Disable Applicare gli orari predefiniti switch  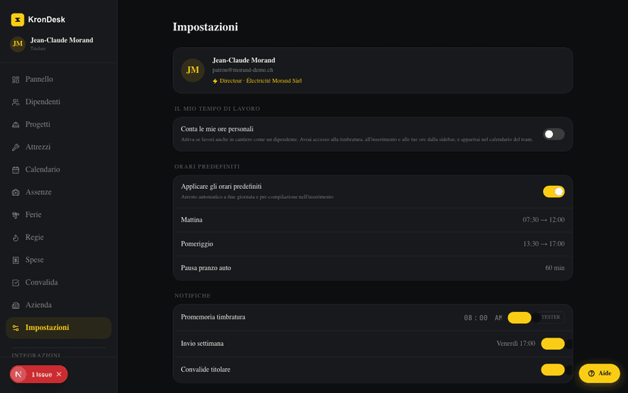click(554, 191)
